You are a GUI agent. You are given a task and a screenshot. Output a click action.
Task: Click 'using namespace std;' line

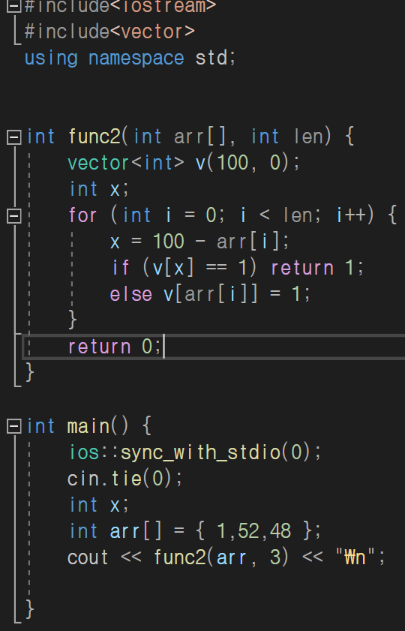click(130, 59)
